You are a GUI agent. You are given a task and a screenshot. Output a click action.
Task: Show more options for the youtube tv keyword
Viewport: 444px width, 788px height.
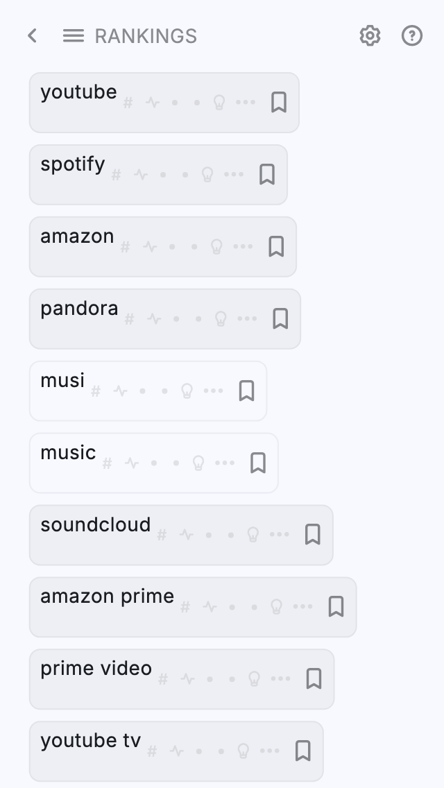pos(269,751)
